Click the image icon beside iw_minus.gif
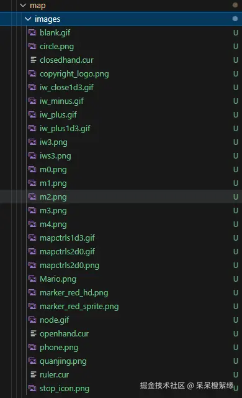Image resolution: width=242 pixels, height=398 pixels. coord(32,101)
